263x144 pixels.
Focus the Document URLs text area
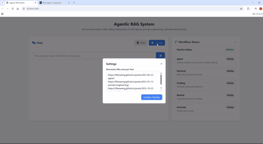134,82
